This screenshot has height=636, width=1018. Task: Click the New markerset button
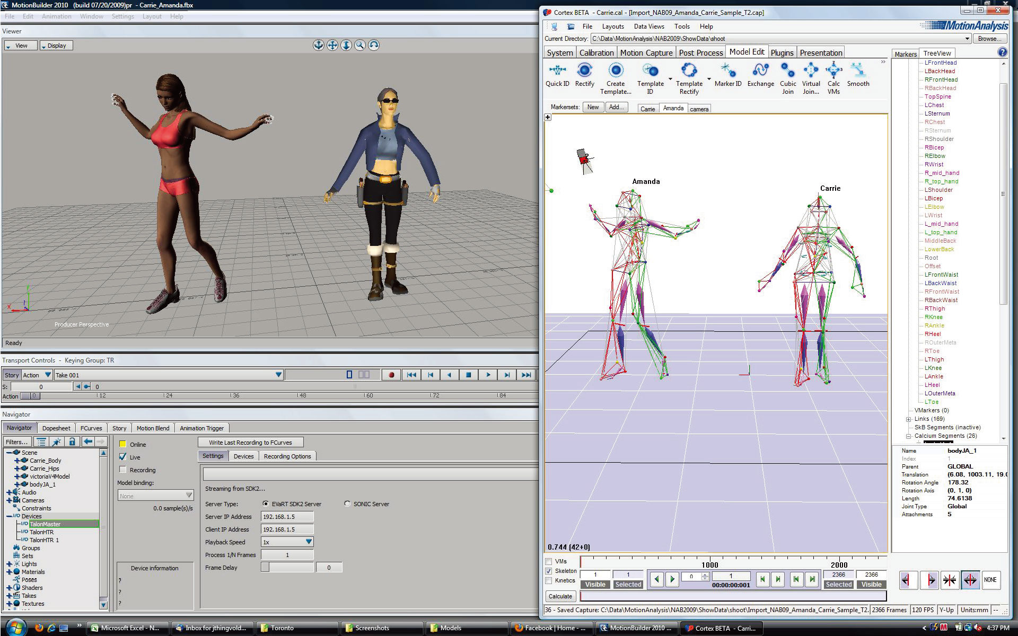593,107
